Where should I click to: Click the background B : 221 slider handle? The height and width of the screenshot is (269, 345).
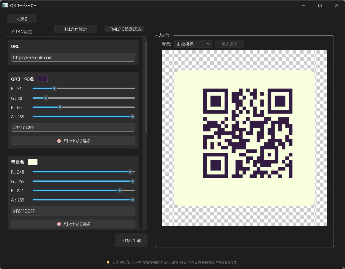tap(120, 190)
